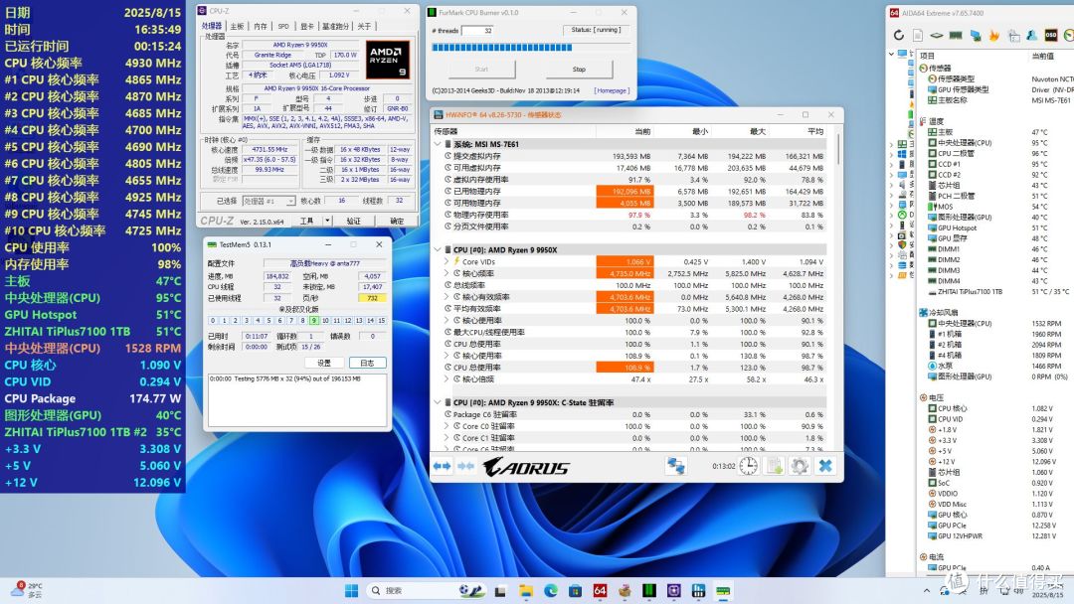Click 日志 button in TestMem5

click(x=367, y=363)
